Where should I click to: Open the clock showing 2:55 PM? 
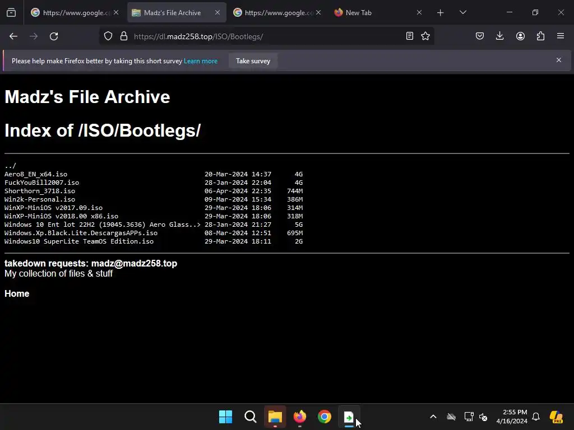(x=512, y=417)
